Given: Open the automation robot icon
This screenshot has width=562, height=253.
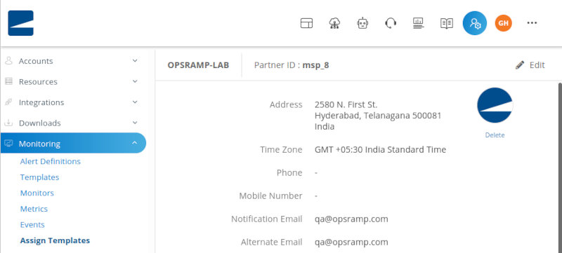Looking at the screenshot, I should (x=362, y=23).
